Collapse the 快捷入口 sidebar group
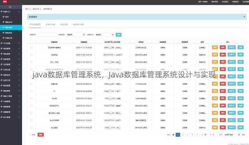This screenshot has height=145, width=249. point(10,12)
